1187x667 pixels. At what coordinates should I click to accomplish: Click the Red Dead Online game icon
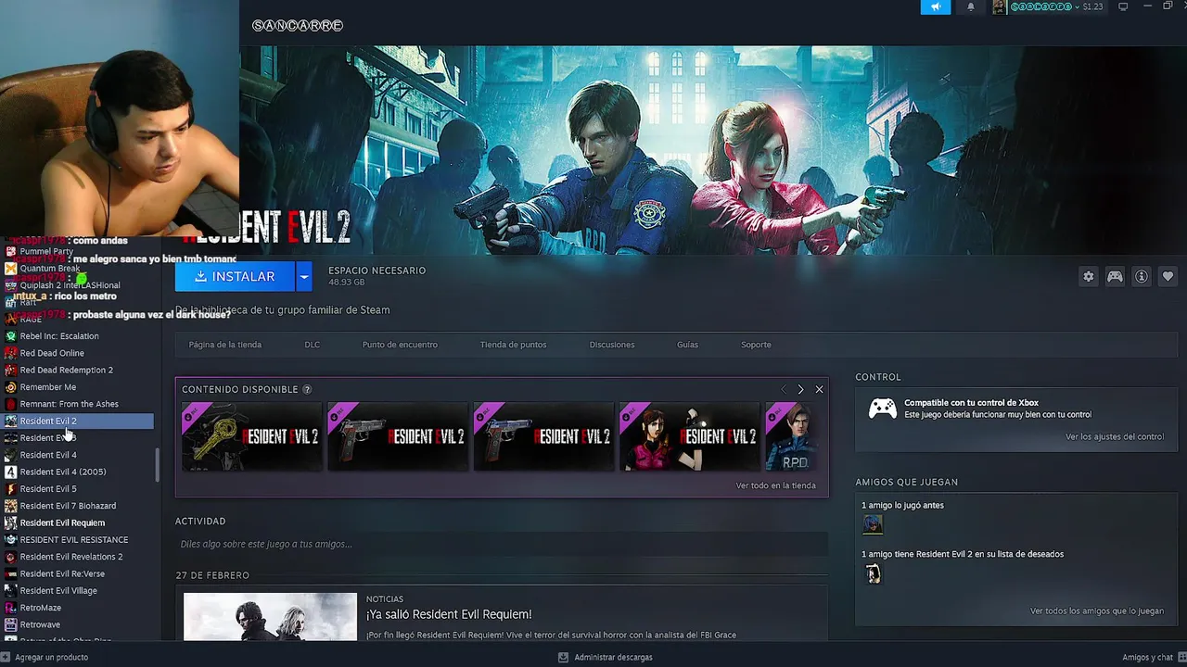[x=10, y=353]
